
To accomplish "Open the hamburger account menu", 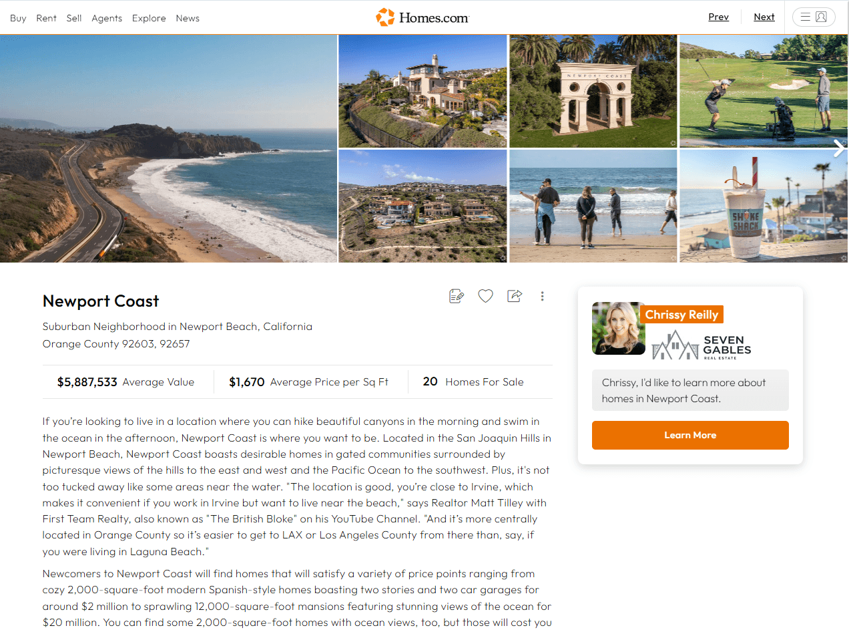I will tap(814, 17).
